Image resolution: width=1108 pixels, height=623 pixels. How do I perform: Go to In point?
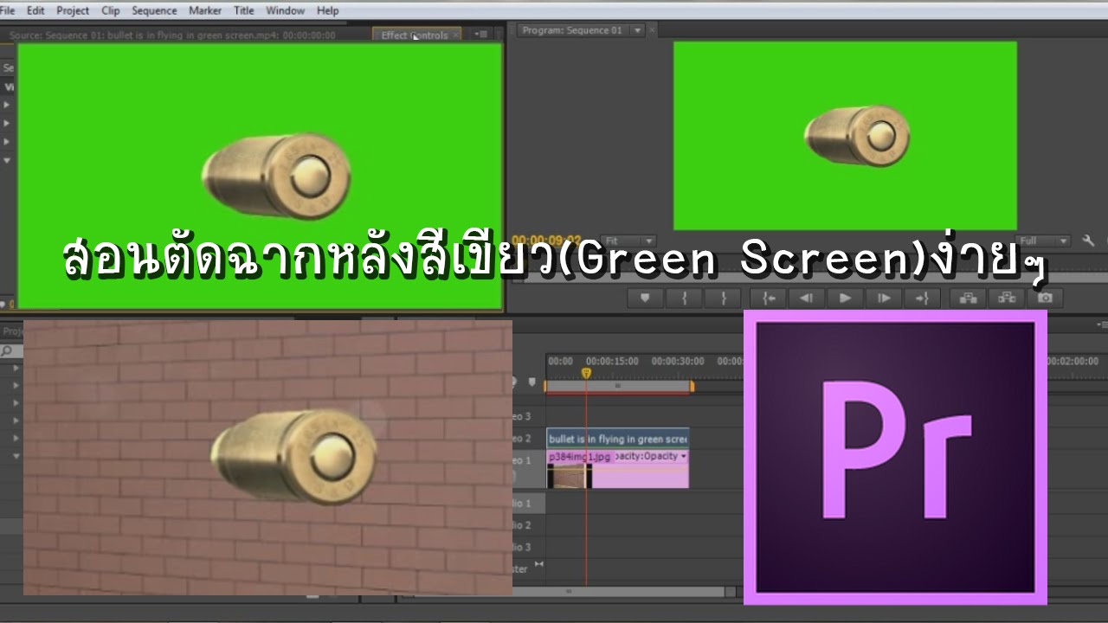(768, 298)
